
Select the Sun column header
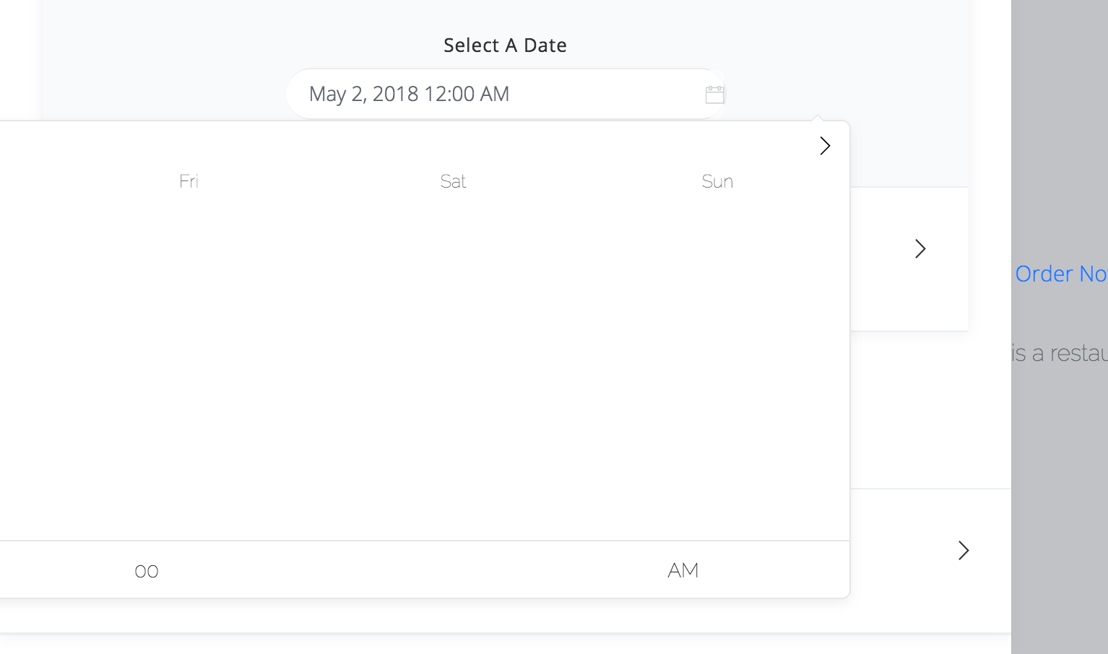pos(717,181)
